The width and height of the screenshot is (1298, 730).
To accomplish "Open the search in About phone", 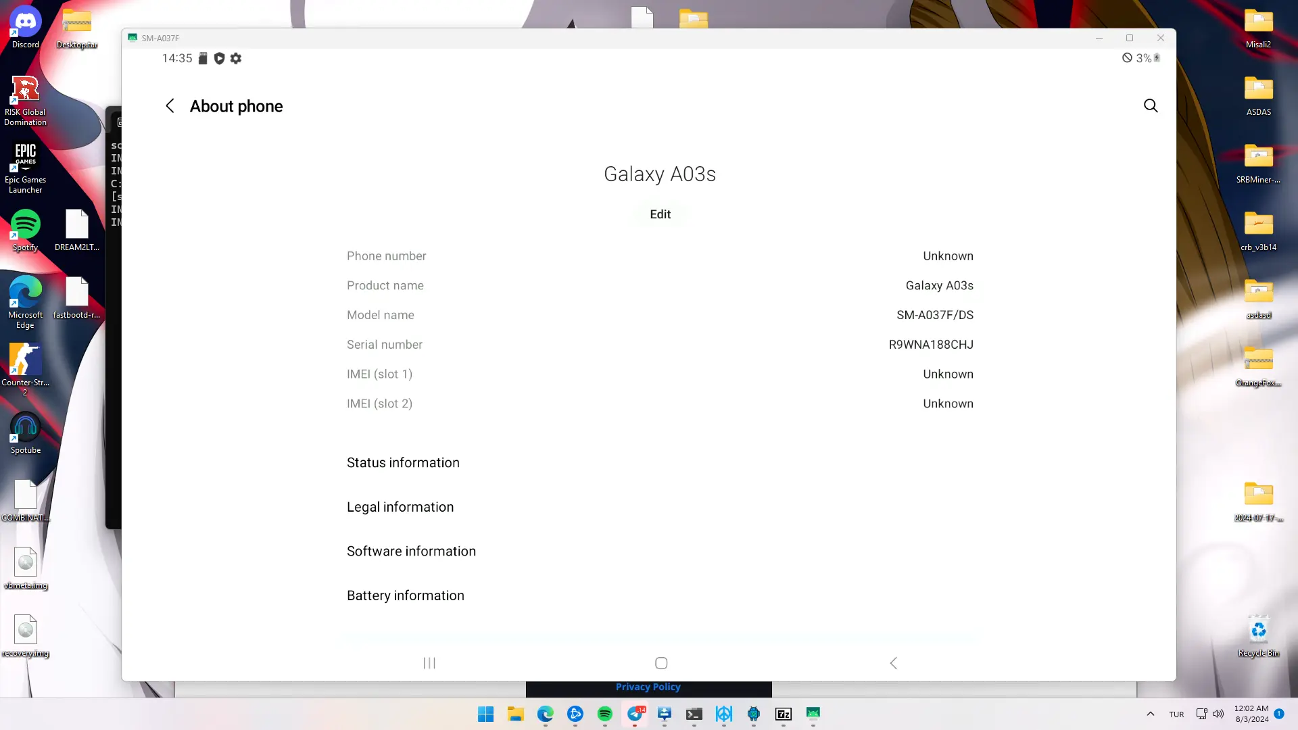I will pos(1151,105).
